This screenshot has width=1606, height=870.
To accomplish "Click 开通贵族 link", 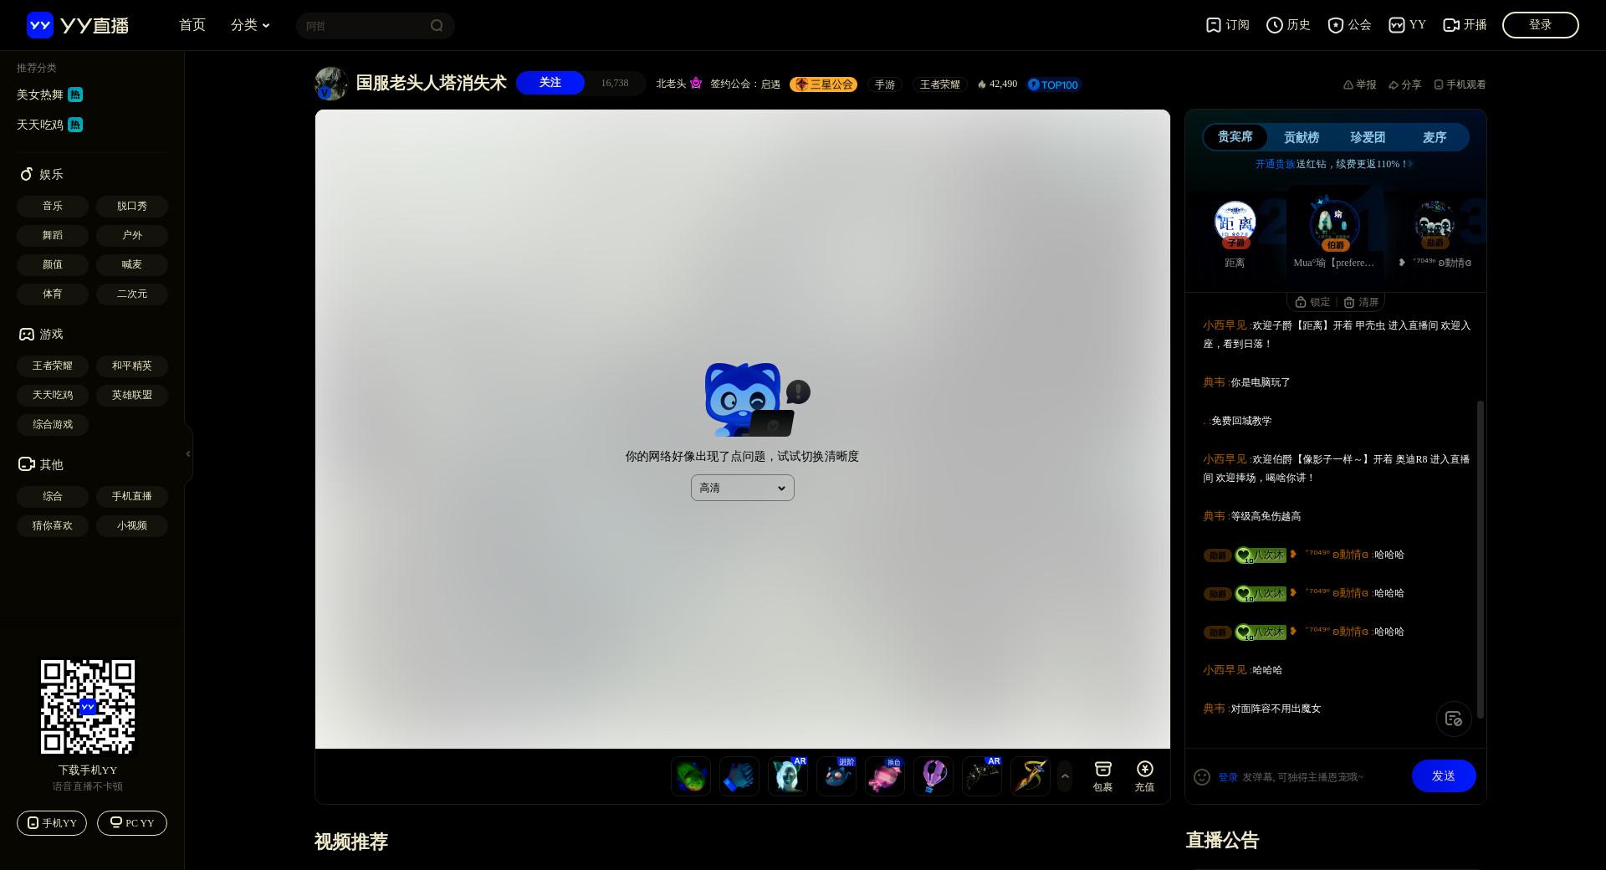I will tap(1275, 164).
